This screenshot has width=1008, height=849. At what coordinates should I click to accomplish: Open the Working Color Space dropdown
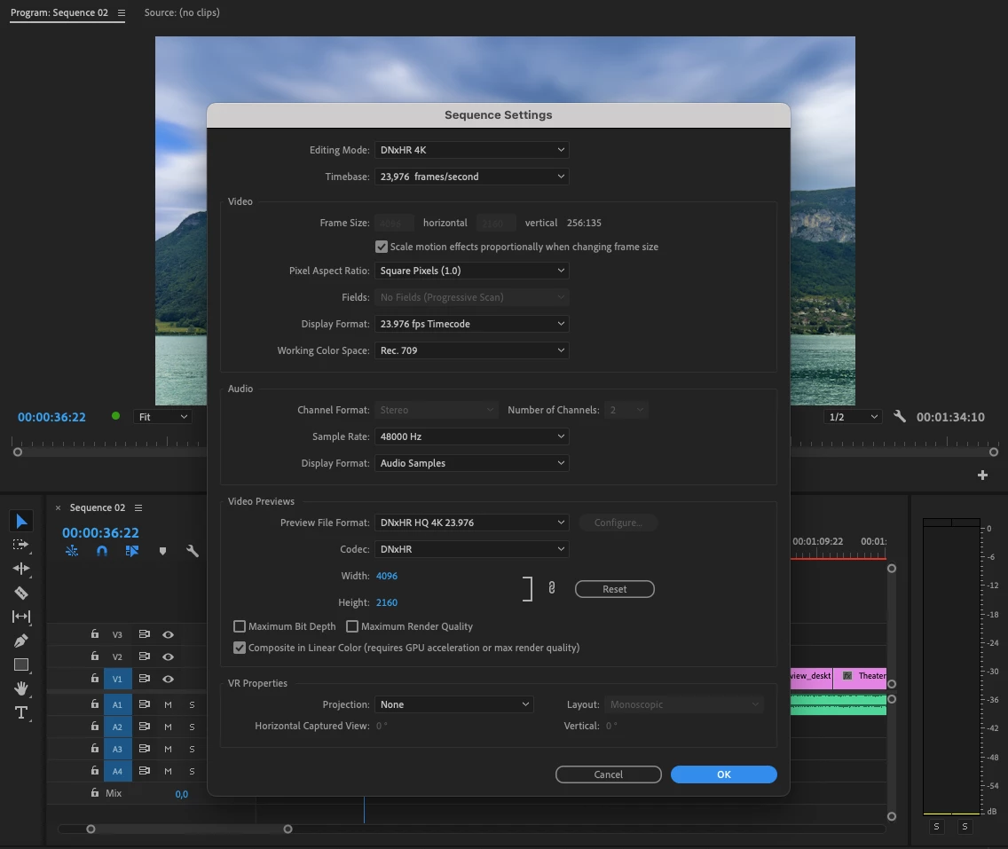tap(472, 350)
